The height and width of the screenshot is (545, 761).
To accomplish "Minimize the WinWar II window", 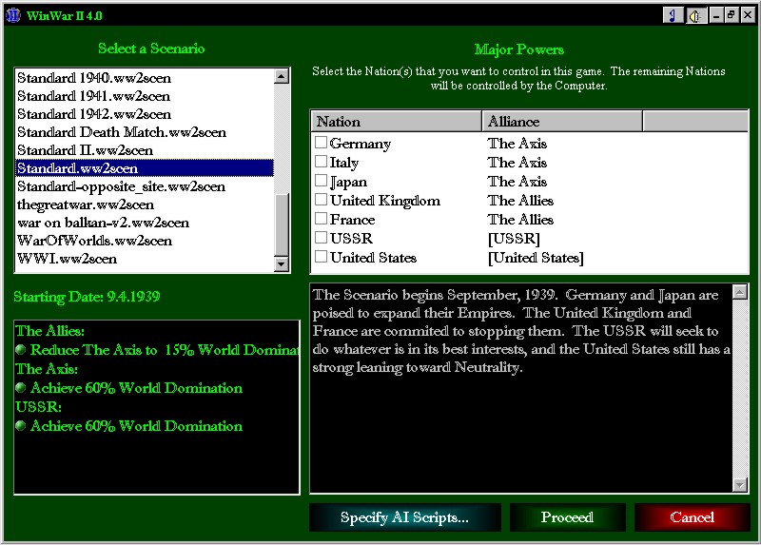I will point(716,15).
